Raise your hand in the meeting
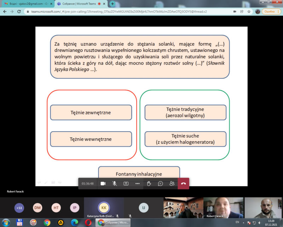Screen dimensions: 283x227 click(149, 183)
